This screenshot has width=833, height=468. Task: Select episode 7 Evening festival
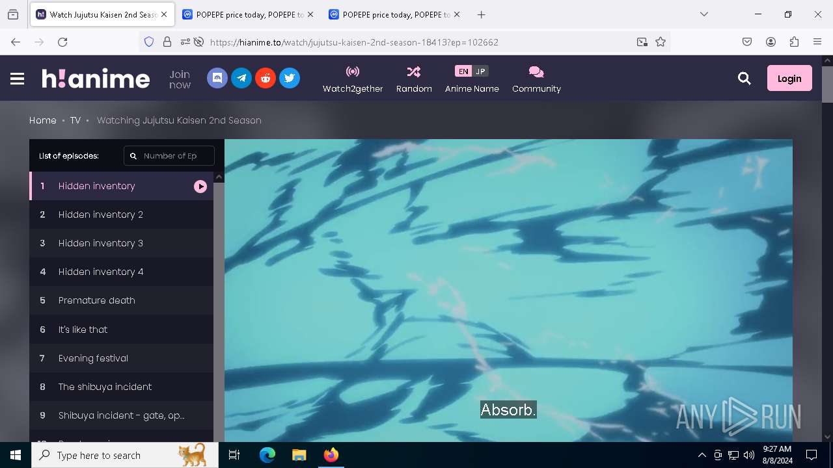coord(121,358)
